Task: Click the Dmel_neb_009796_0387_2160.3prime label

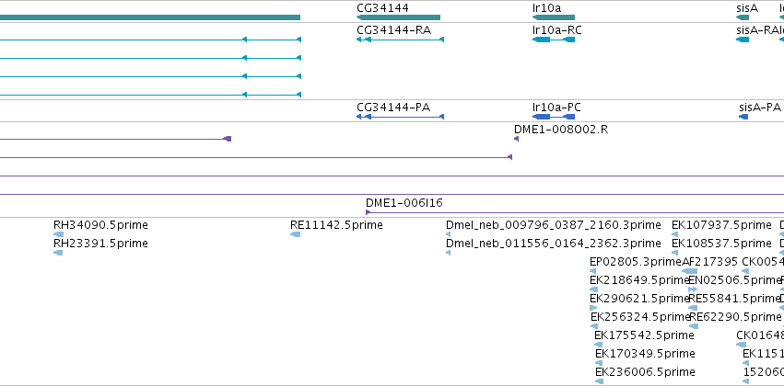Action: (x=554, y=225)
